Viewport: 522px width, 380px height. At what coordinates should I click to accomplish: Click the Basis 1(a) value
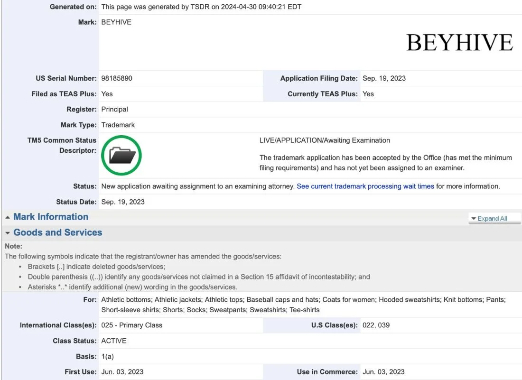107,356
